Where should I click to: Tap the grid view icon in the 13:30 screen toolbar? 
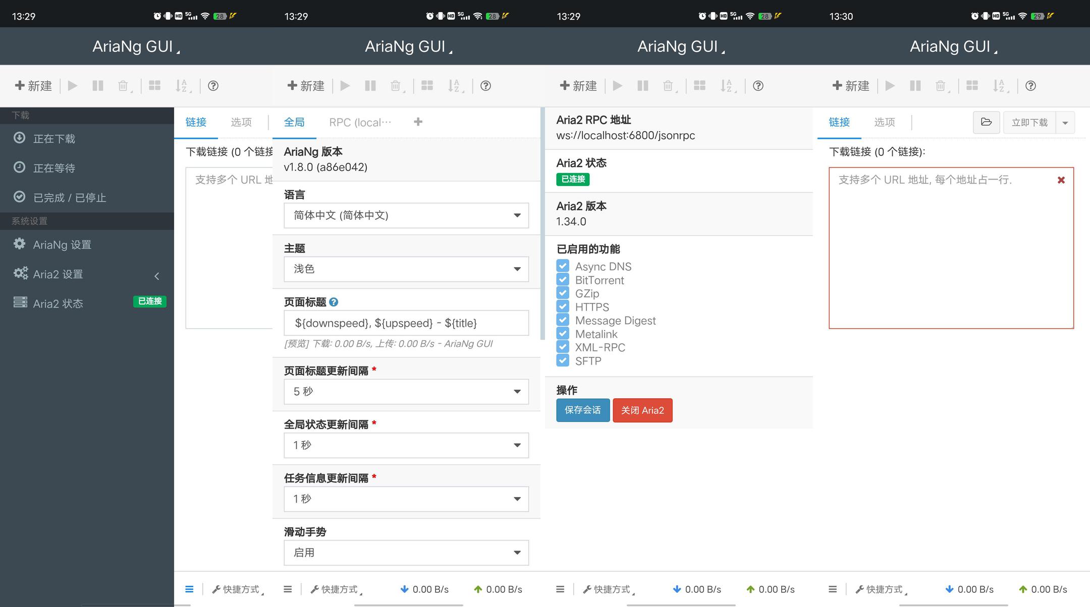point(972,86)
